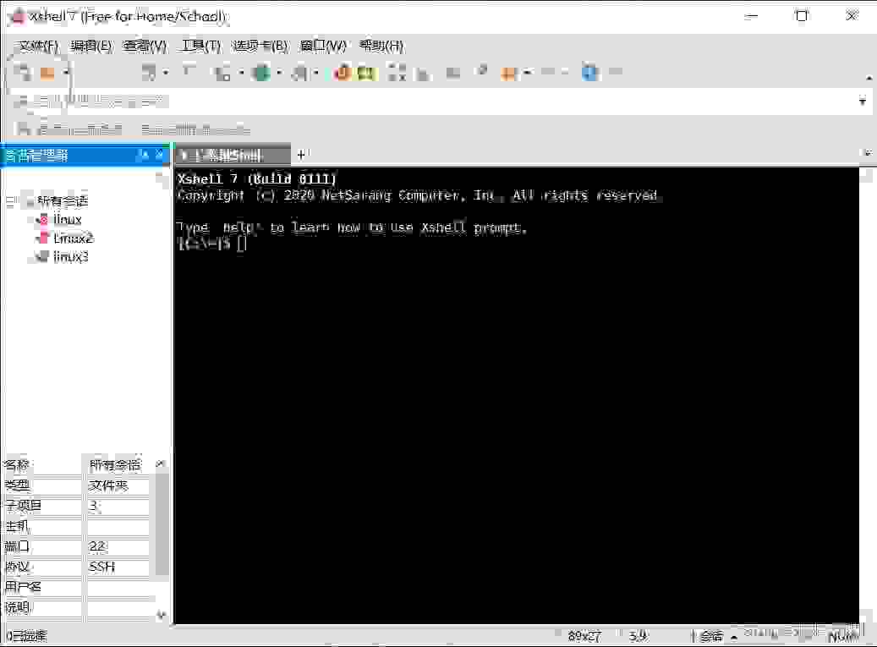Select the linux3 session
877x647 pixels.
point(70,257)
